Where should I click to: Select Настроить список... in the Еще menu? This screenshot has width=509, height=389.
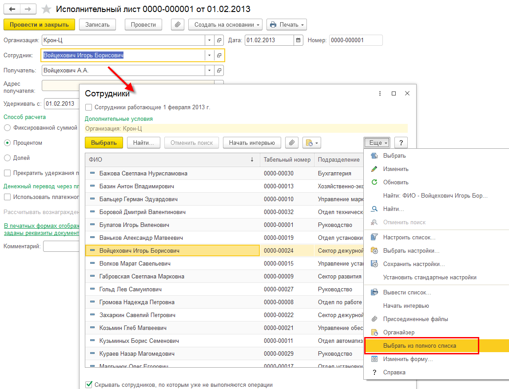409,238
